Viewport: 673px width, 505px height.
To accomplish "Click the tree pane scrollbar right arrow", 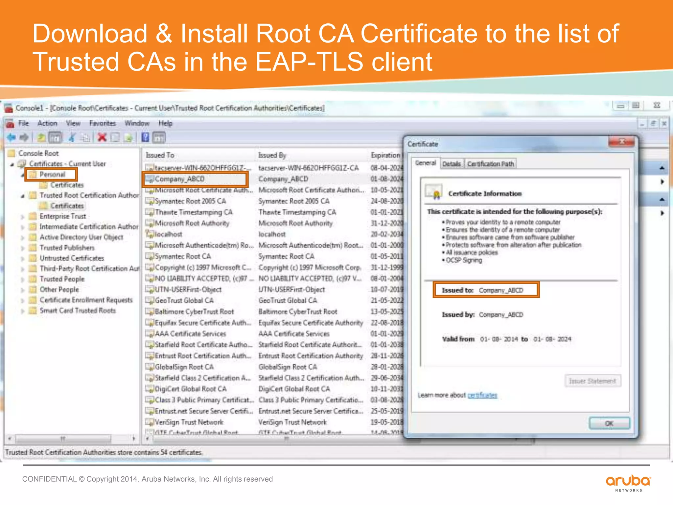I will (x=133, y=439).
